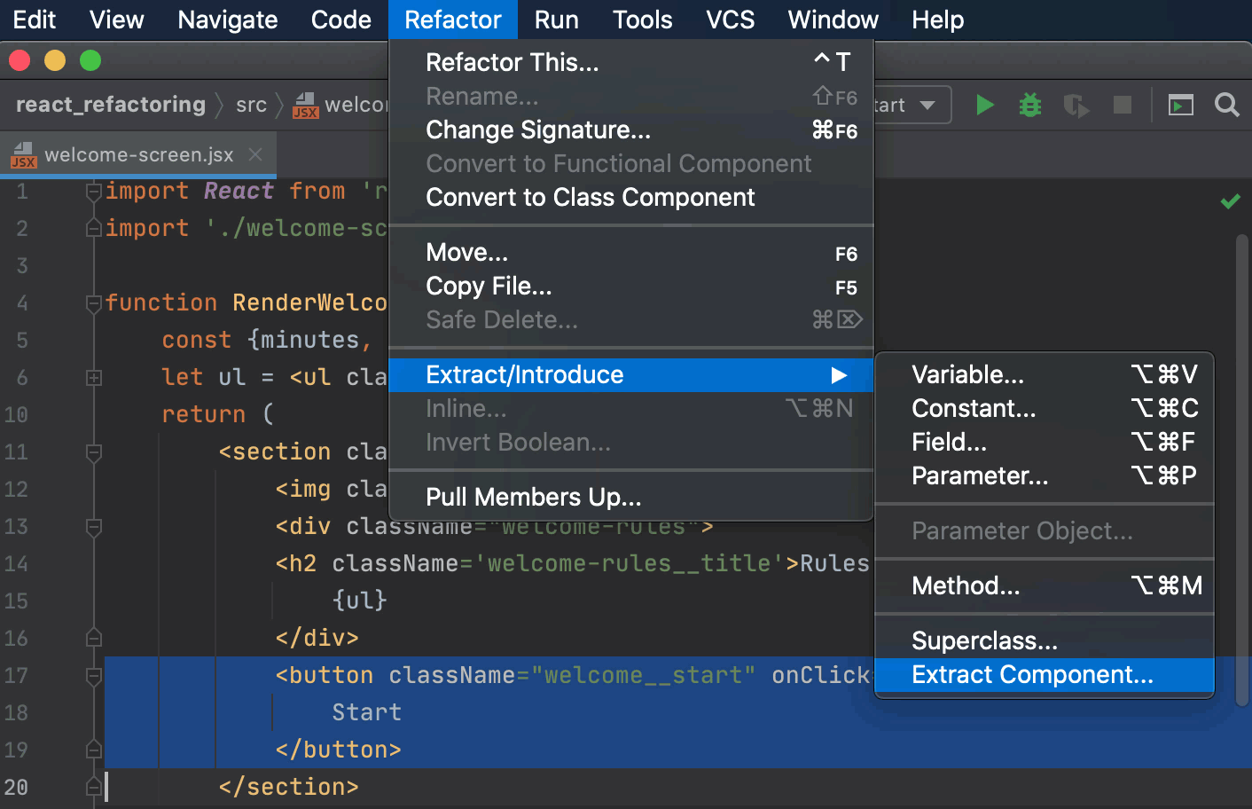Expand the folded code block on line 6
The image size is (1252, 809).
click(92, 377)
